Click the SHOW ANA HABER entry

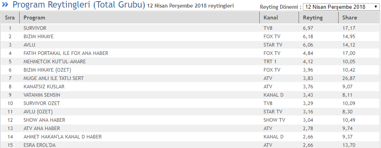pyautogui.click(x=44, y=120)
